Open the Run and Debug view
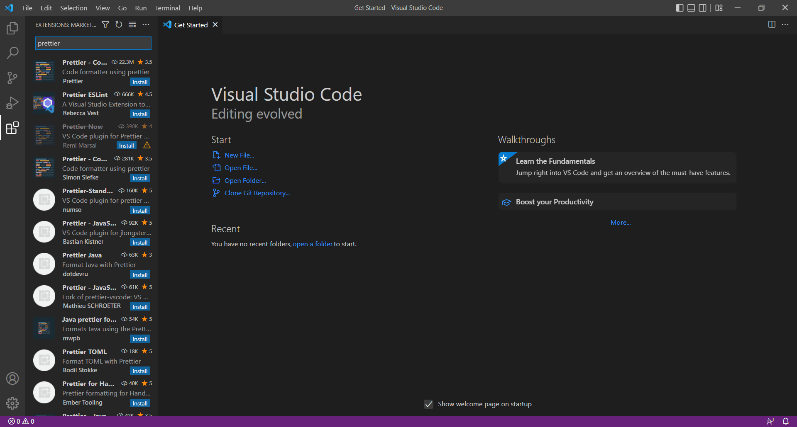 pos(12,103)
